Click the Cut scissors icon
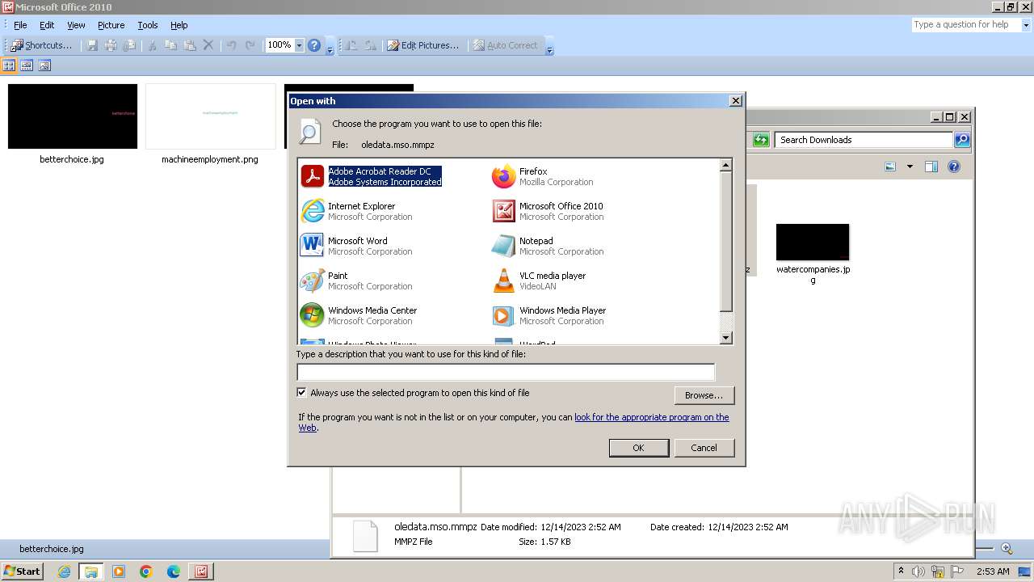This screenshot has height=582, width=1034. tap(151, 45)
